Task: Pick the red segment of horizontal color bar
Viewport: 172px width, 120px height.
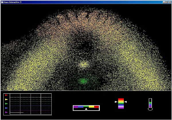Action: [x=97, y=107]
